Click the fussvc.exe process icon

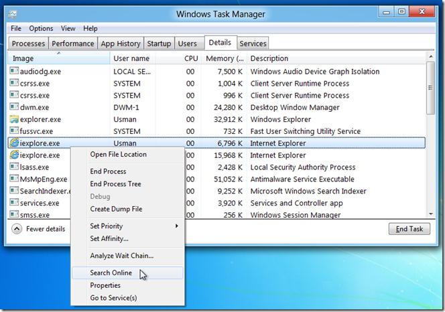14,130
